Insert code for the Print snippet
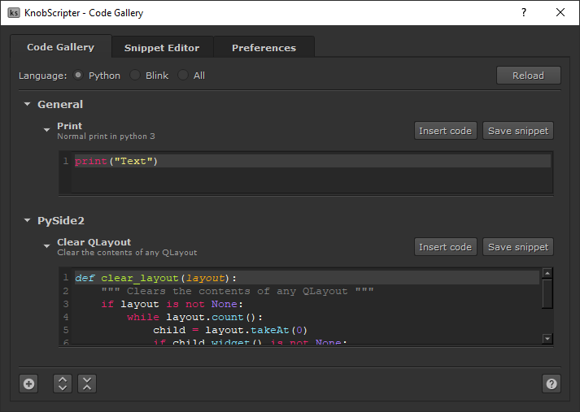 point(445,131)
